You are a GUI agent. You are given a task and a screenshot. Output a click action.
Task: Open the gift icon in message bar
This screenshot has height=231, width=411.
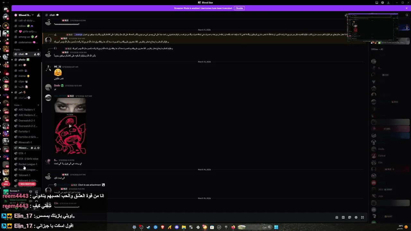(x=337, y=218)
